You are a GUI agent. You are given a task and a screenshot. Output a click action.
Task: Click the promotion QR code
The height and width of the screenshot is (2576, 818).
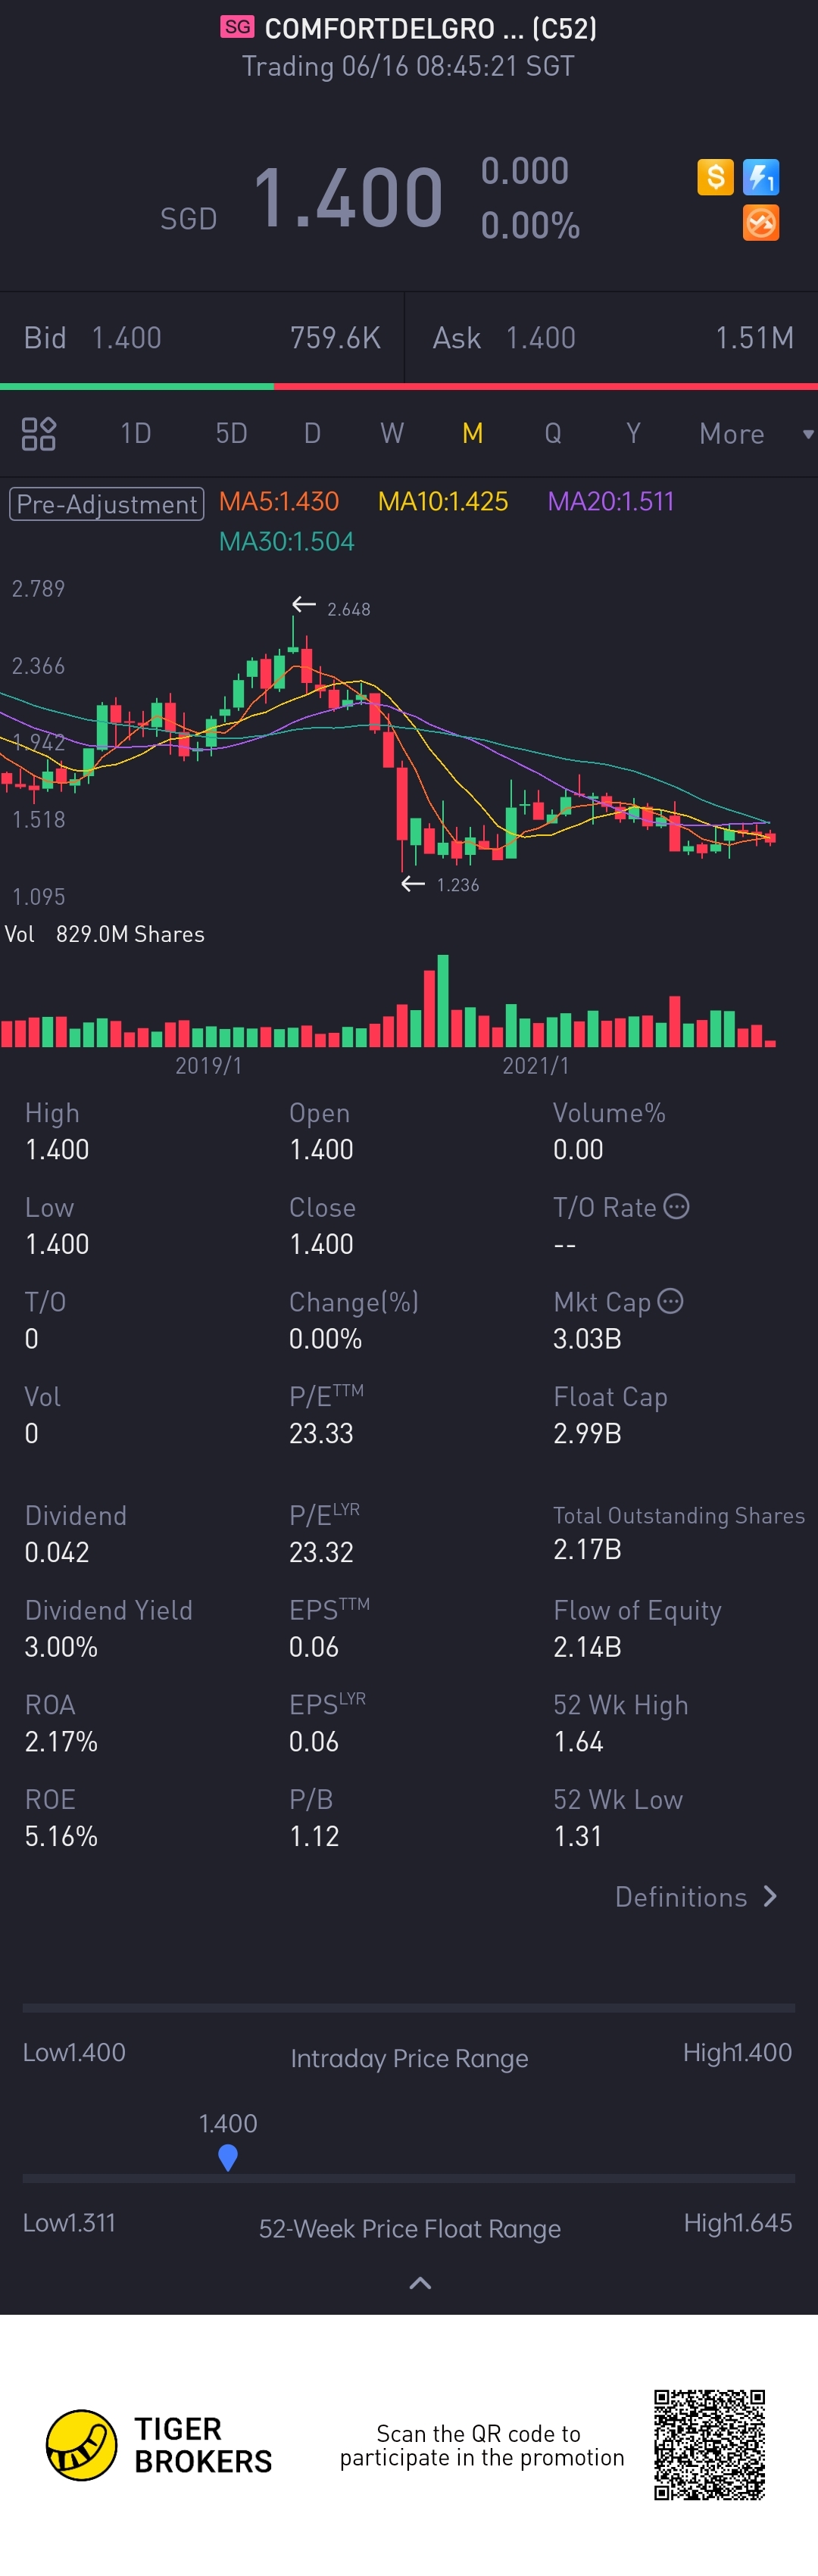tap(709, 2444)
